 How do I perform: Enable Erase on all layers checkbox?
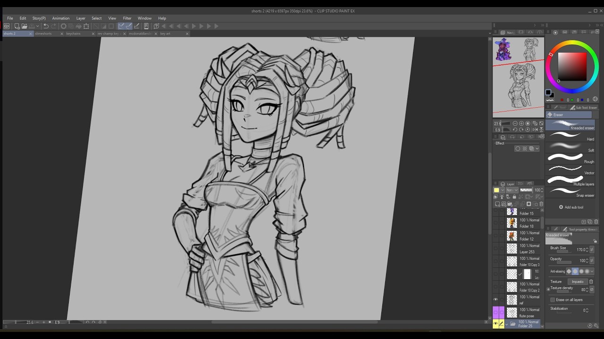click(553, 300)
